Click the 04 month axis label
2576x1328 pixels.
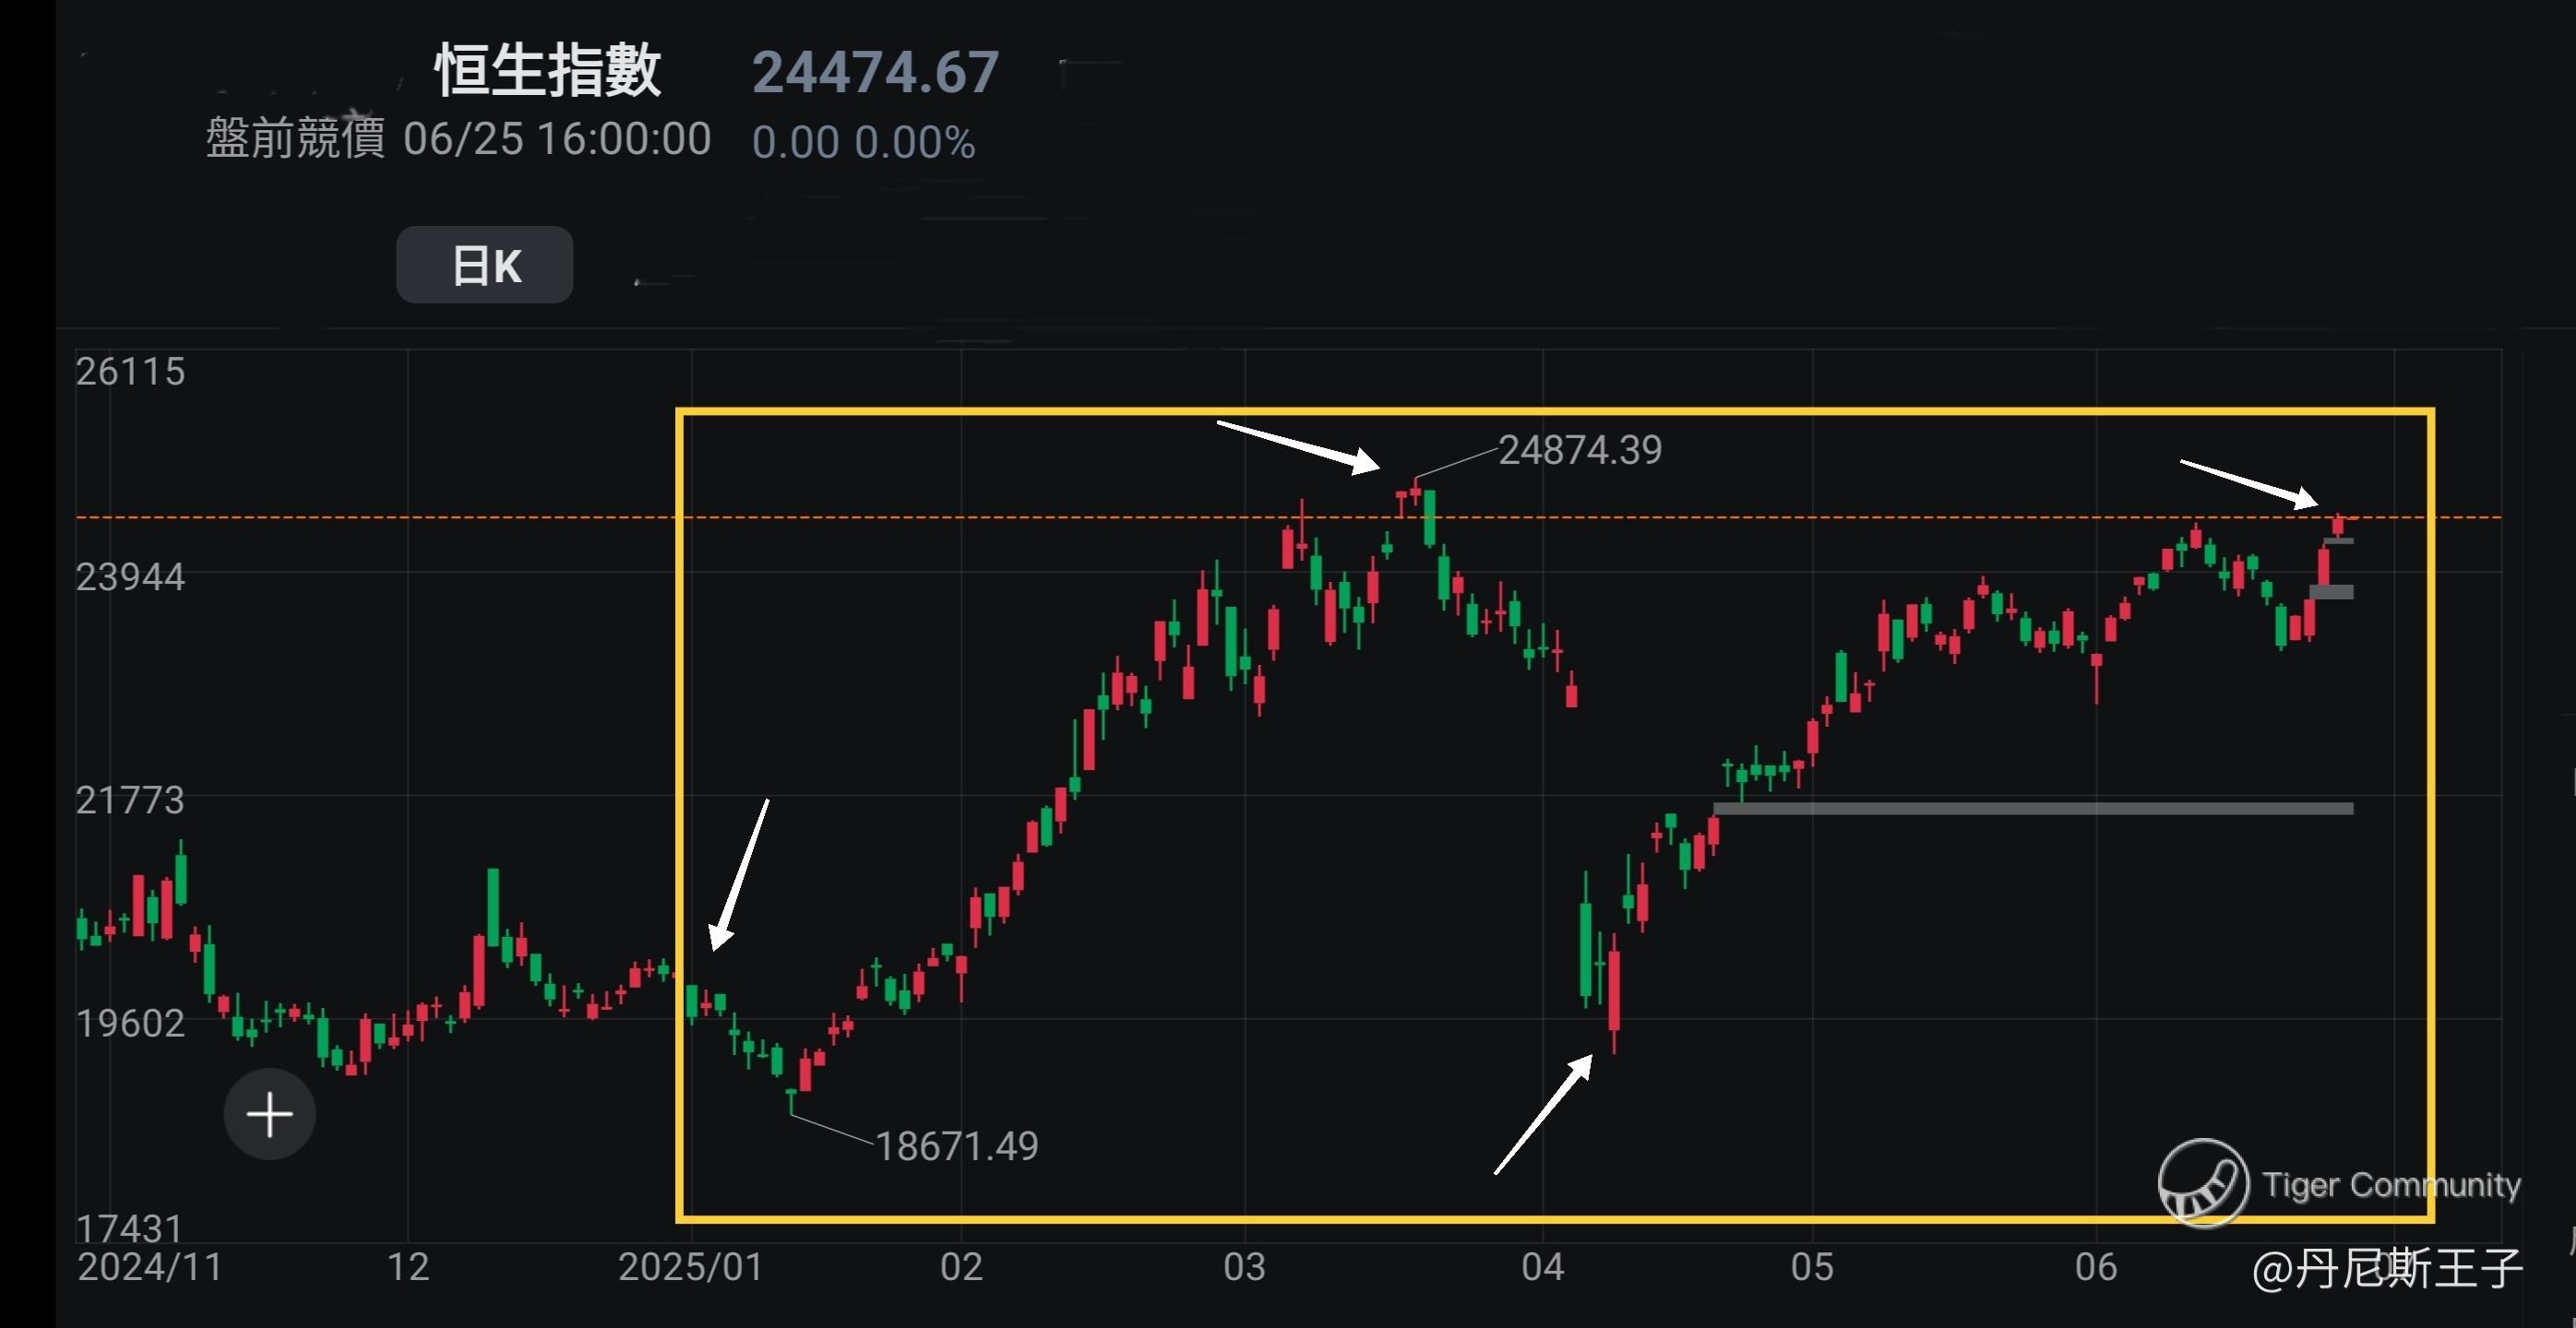click(1542, 1267)
